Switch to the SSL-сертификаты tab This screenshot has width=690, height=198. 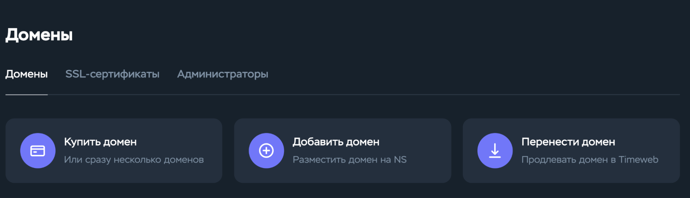112,74
